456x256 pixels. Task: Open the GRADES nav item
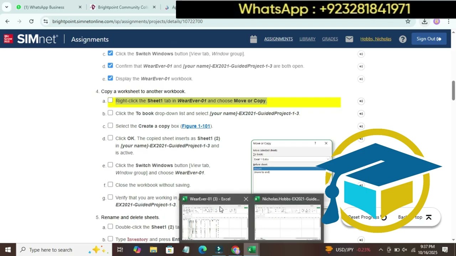pyautogui.click(x=330, y=39)
